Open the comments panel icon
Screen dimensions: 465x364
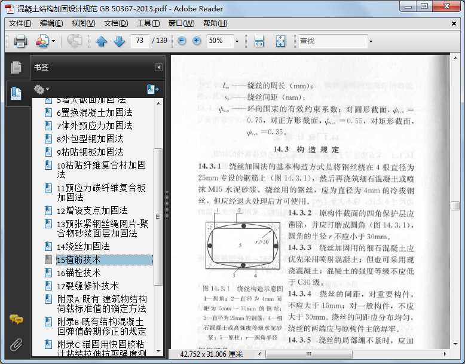tap(16, 319)
